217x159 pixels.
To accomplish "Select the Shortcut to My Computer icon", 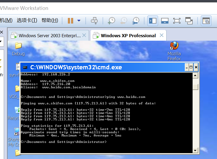I will [x=14, y=137].
